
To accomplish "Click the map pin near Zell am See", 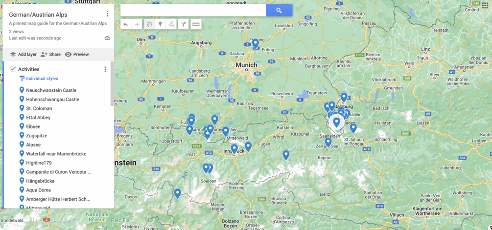I will pyautogui.click(x=328, y=143).
